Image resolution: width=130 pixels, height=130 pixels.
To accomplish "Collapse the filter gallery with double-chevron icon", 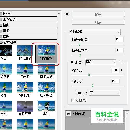I will tap(67, 14).
